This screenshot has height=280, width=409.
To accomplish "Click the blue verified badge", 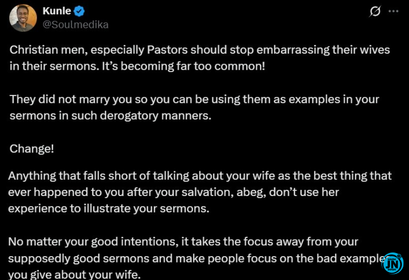I will pyautogui.click(x=79, y=11).
